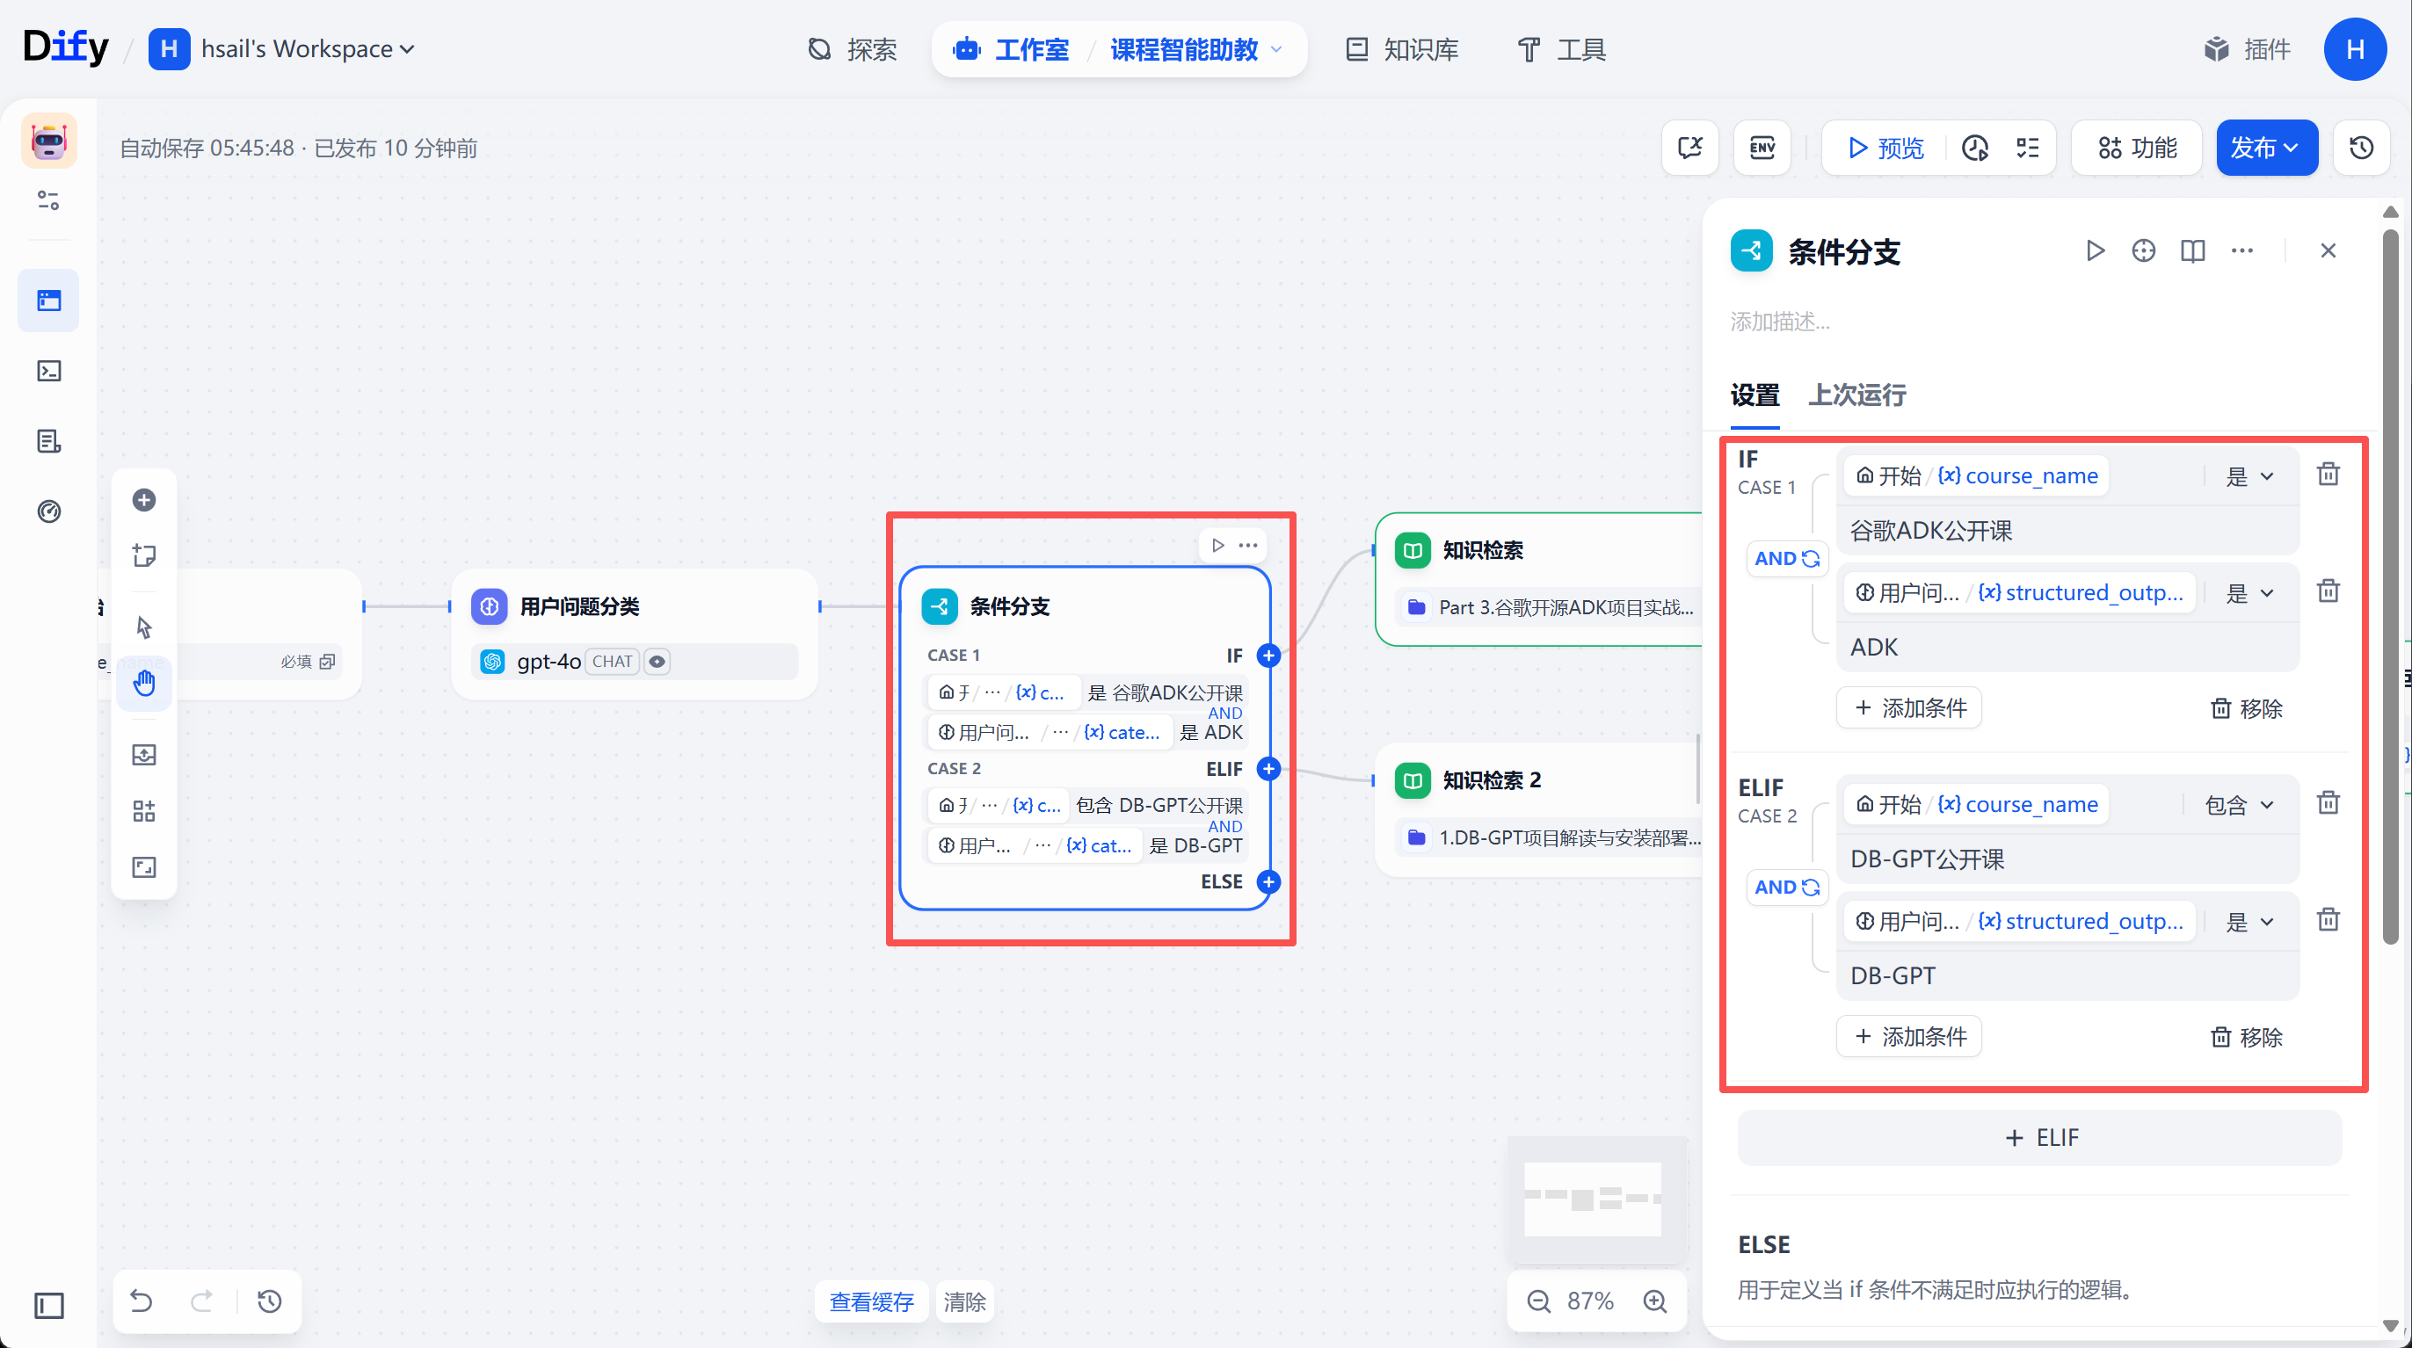Click the robot app icon in sidebar
2412x1348 pixels.
[48, 141]
